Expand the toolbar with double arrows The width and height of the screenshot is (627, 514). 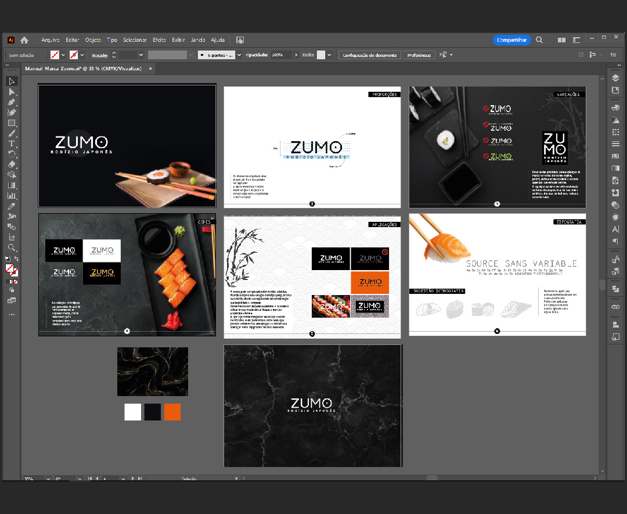(x=7, y=65)
